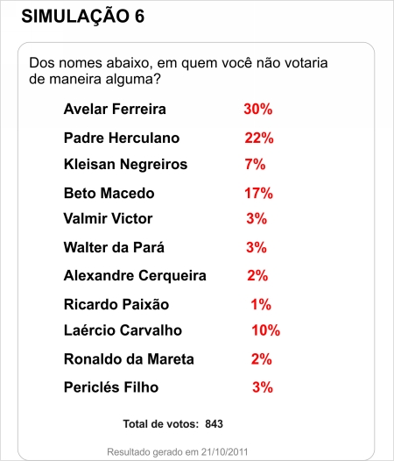The image size is (394, 461).
Task: Click the SIMULAÇÃO 6 heading
Action: click(x=83, y=16)
